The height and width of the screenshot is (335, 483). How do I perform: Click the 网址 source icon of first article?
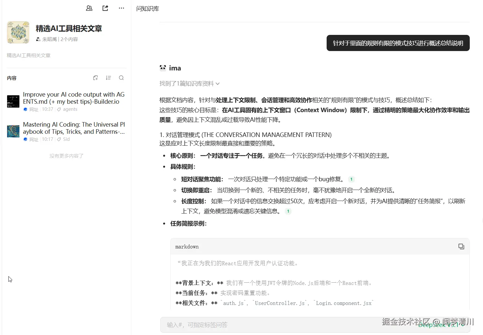tap(26, 109)
